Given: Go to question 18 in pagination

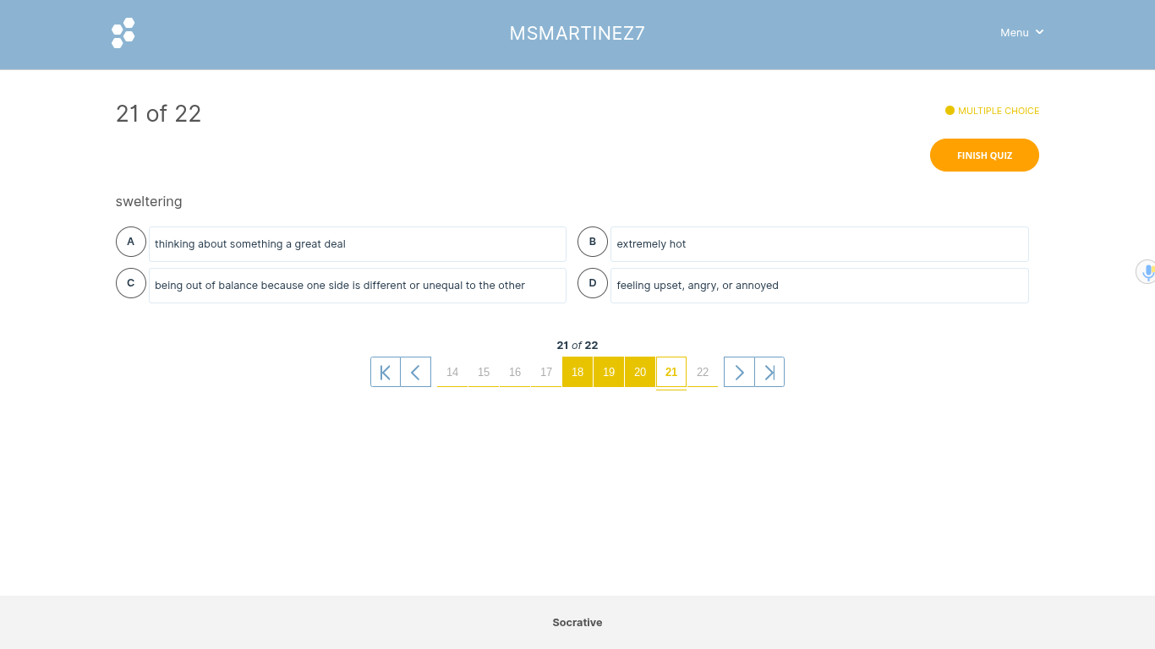Looking at the screenshot, I should (577, 372).
